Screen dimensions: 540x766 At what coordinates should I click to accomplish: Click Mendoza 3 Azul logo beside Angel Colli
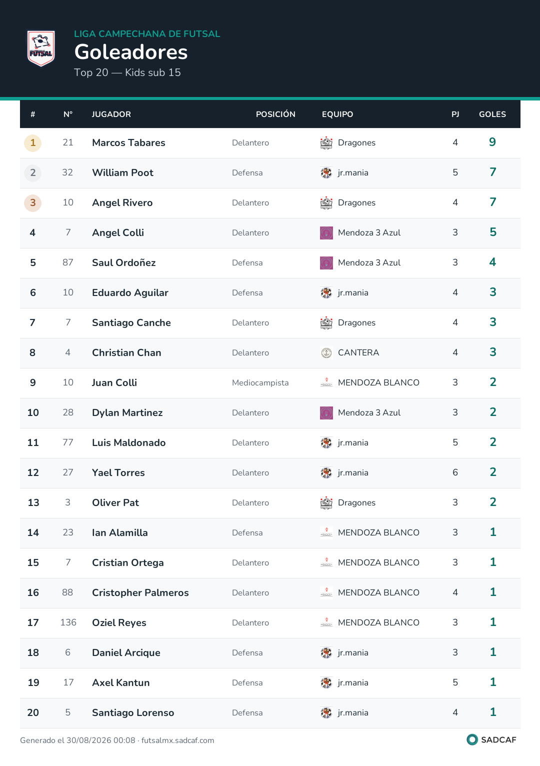326,233
